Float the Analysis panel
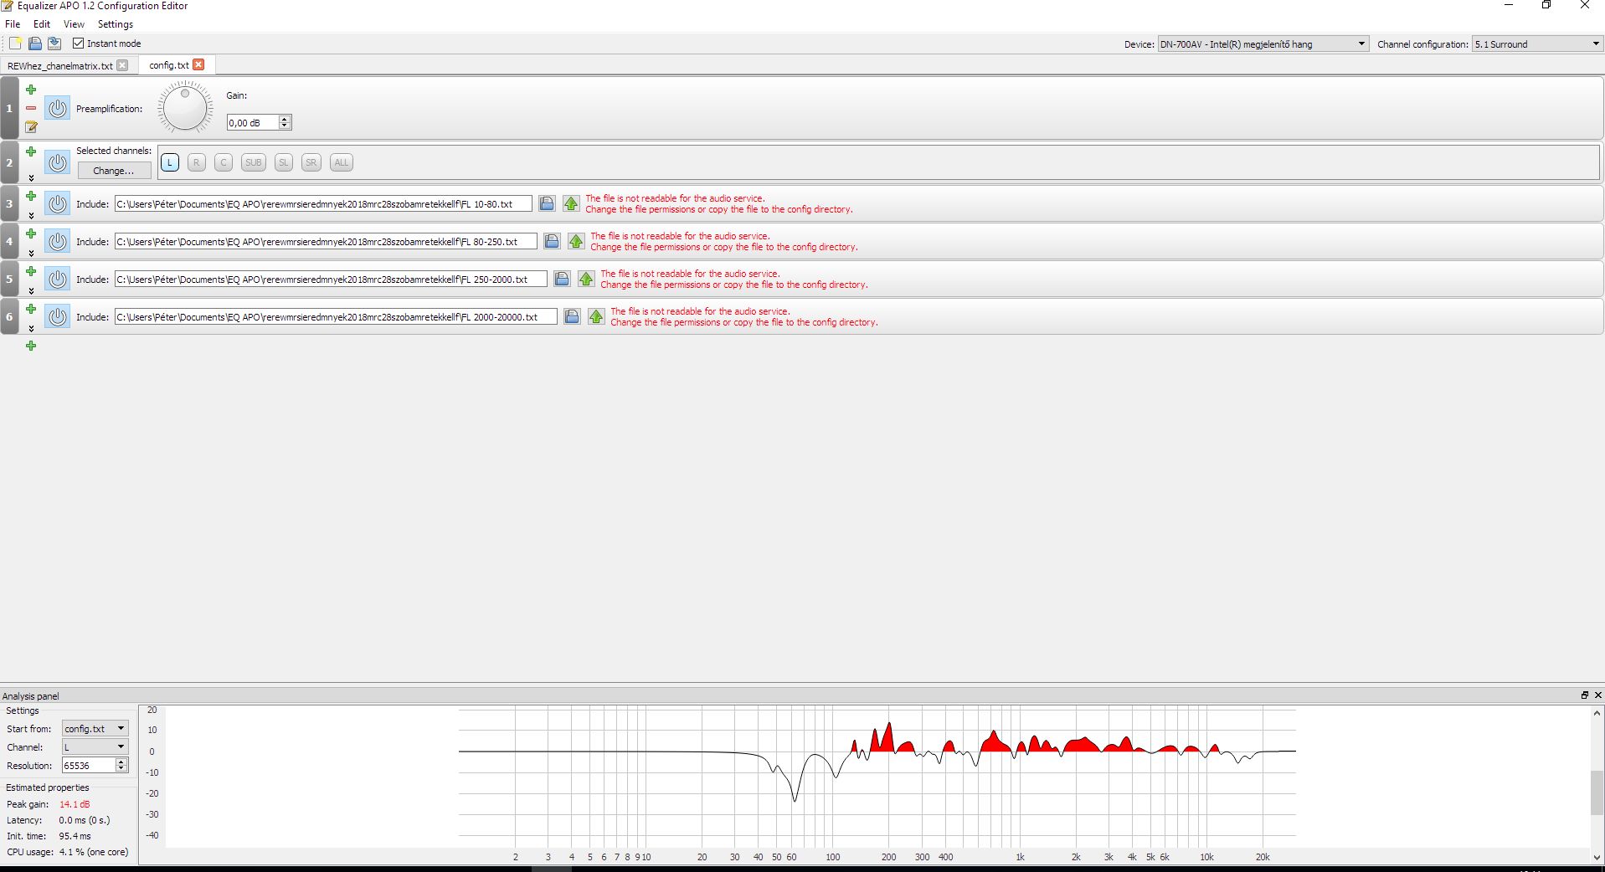 (1584, 695)
